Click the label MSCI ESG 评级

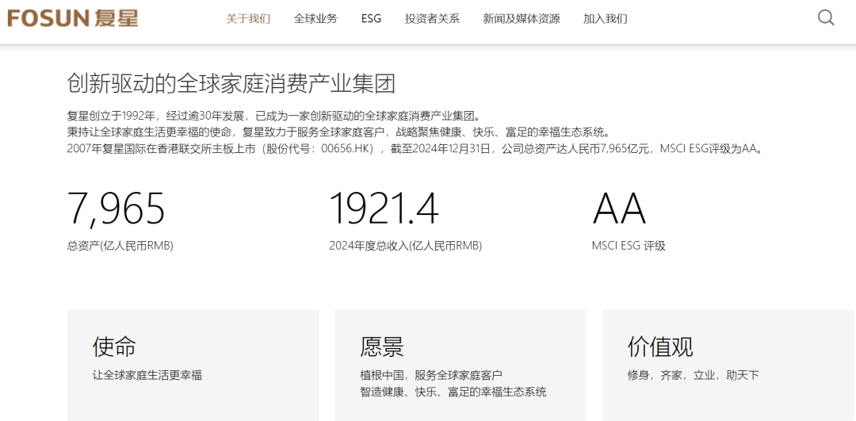pyautogui.click(x=629, y=246)
